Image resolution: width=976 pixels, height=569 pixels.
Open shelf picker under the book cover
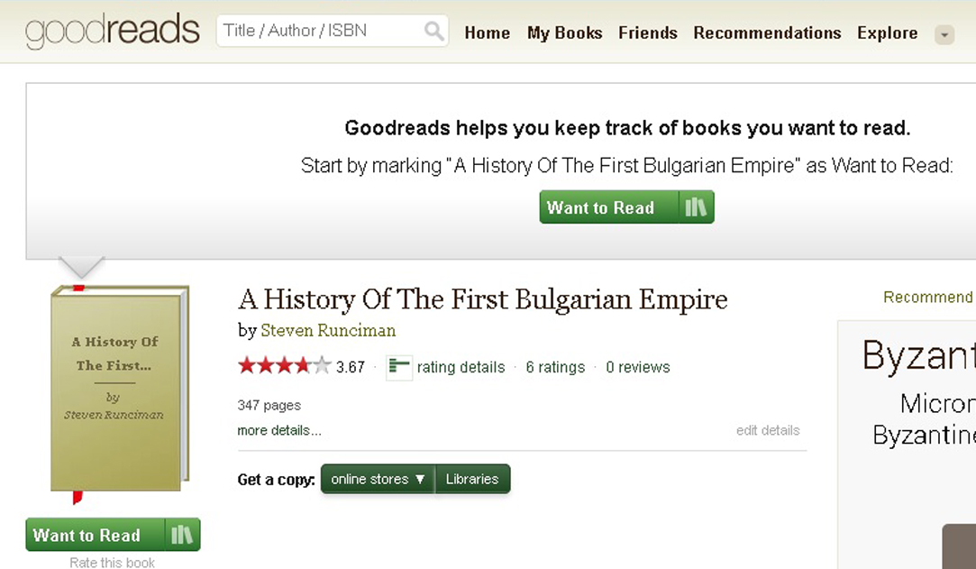pos(182,535)
